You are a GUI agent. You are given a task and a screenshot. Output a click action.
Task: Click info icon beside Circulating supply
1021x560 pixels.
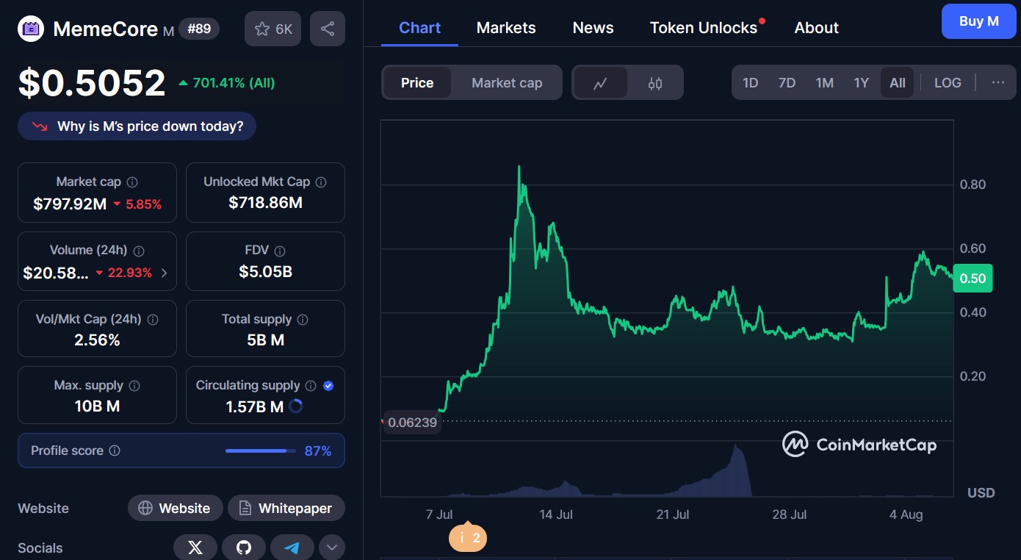pyautogui.click(x=311, y=386)
